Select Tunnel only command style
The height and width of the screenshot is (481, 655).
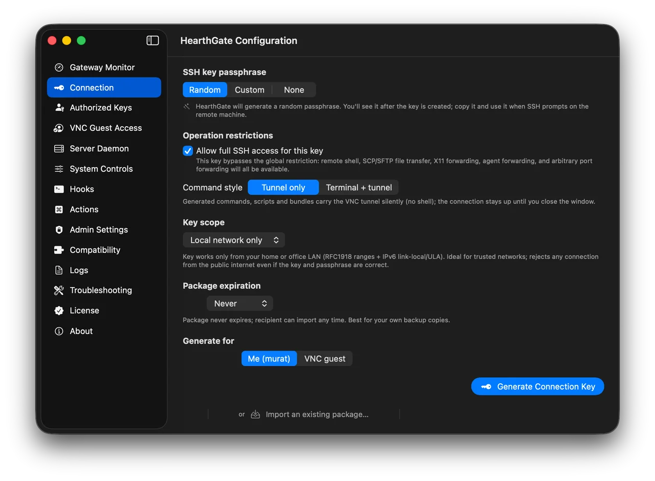point(283,188)
